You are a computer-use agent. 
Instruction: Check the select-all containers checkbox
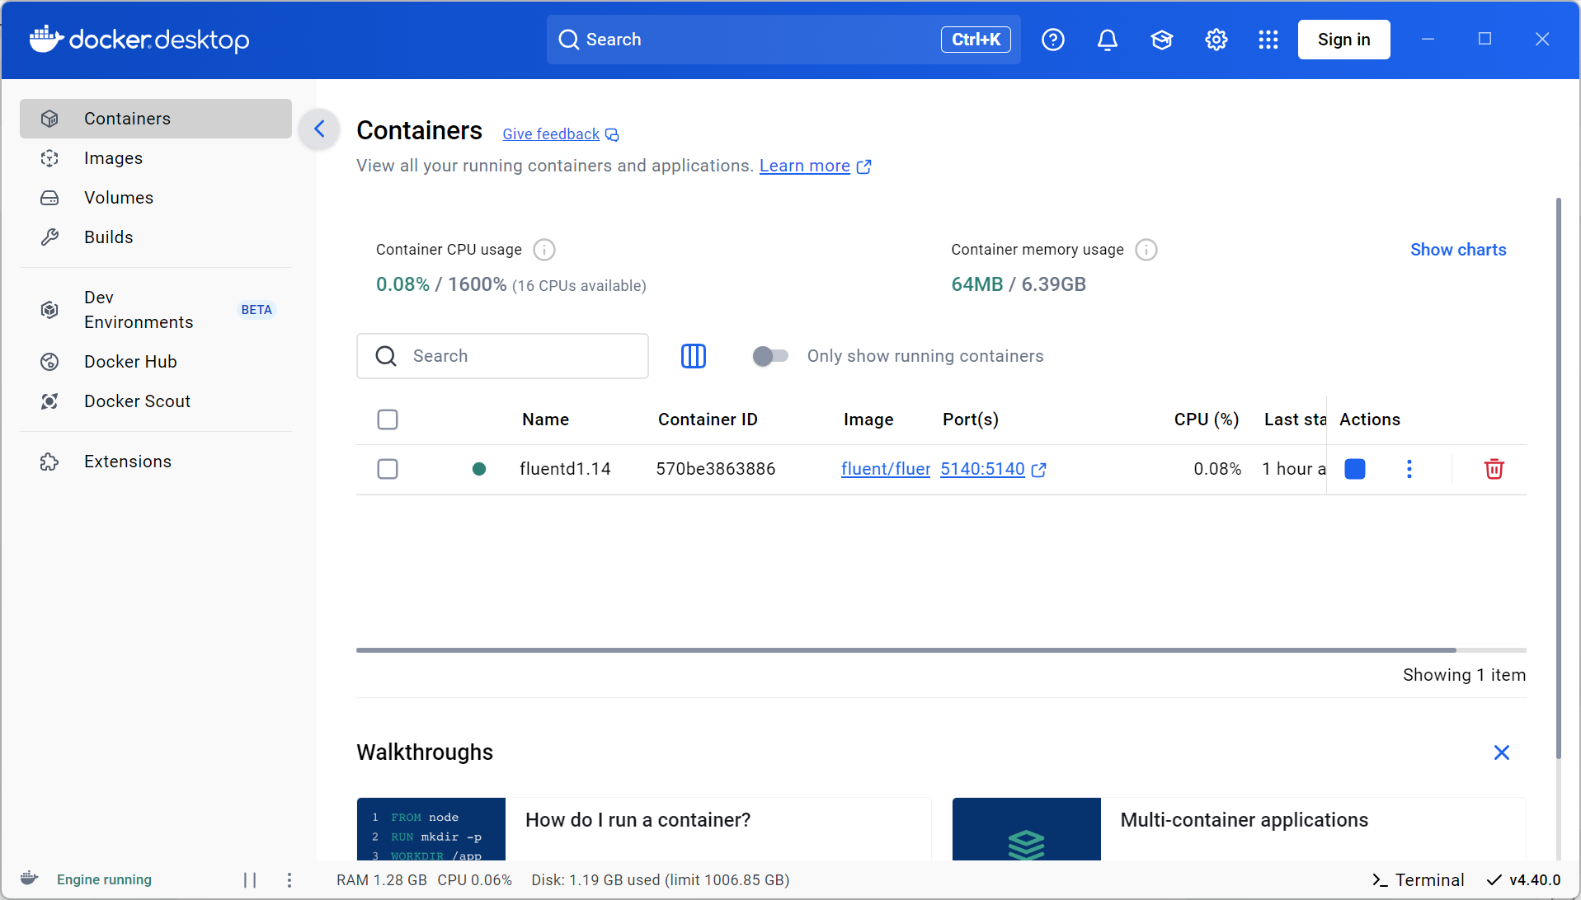tap(388, 420)
